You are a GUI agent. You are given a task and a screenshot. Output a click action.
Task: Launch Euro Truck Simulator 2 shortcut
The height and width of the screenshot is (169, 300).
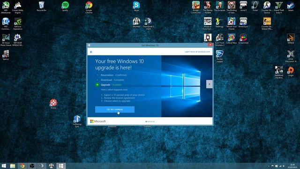[219, 40]
